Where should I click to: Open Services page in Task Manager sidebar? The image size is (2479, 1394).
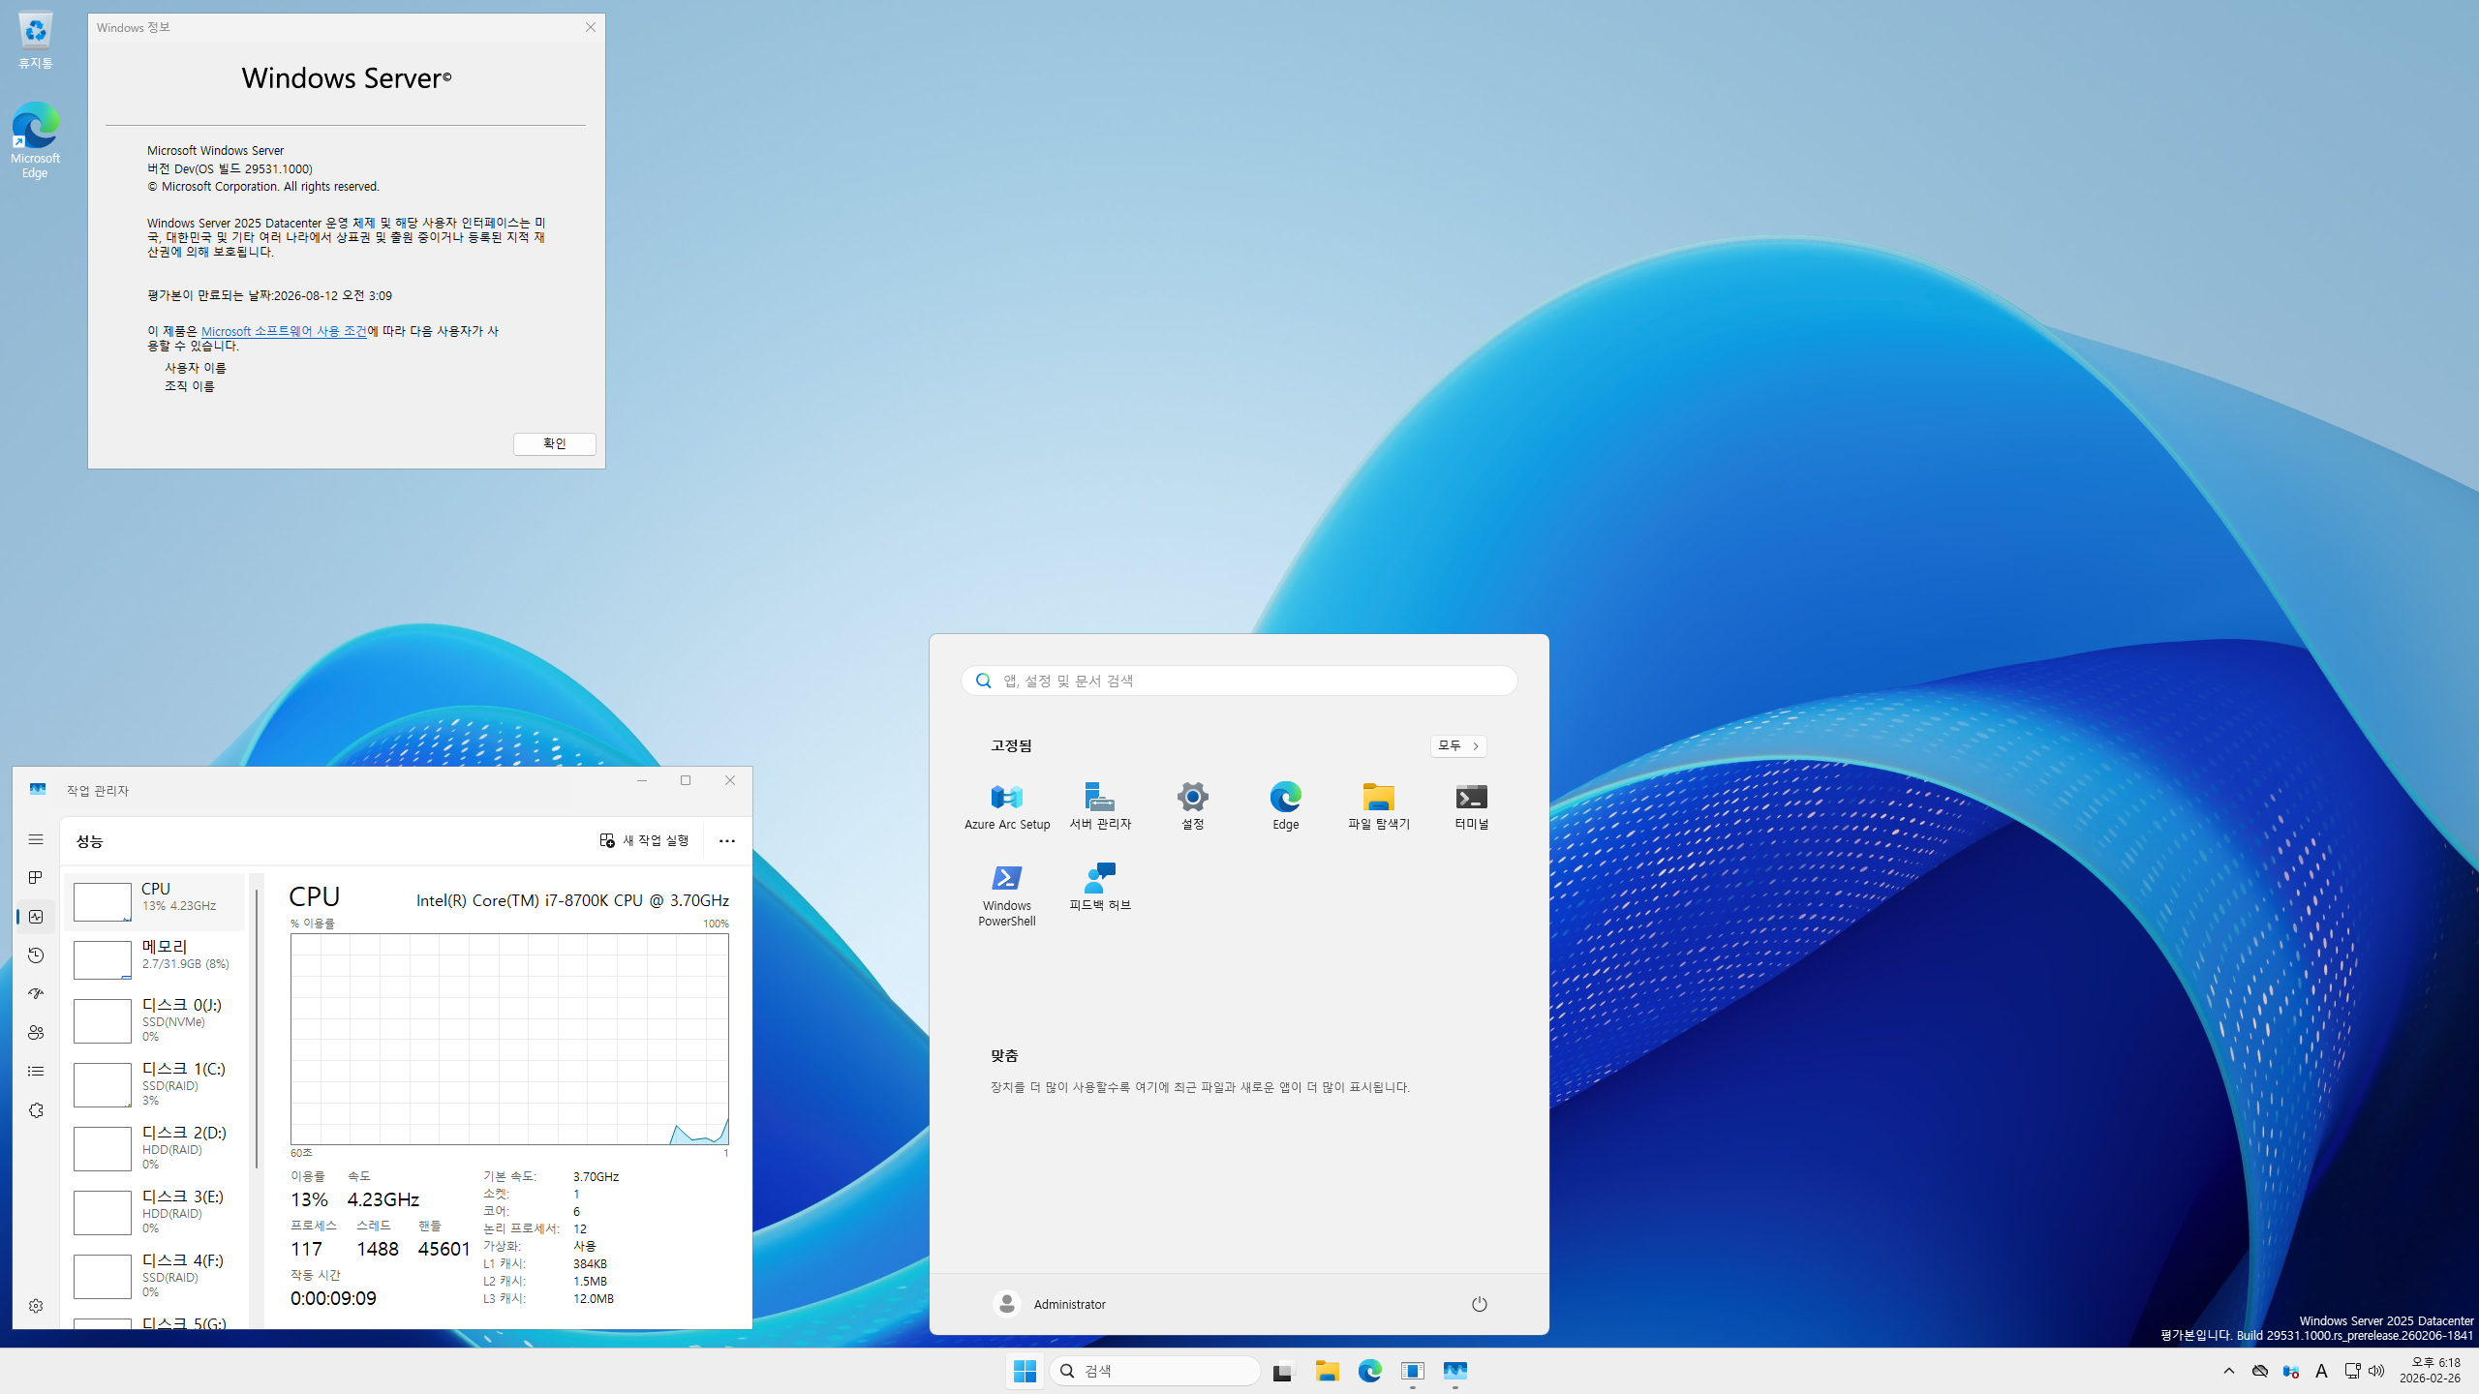point(36,1110)
